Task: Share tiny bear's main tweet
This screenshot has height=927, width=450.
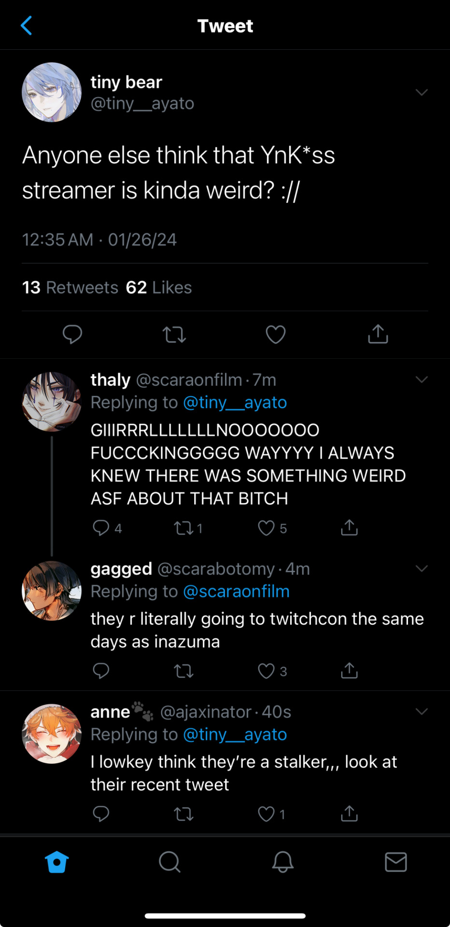Action: pos(378,334)
